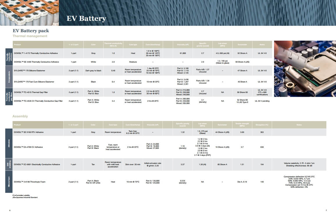
Task: Select the "47 Shore A" durometer value
Action: tap(242, 71)
